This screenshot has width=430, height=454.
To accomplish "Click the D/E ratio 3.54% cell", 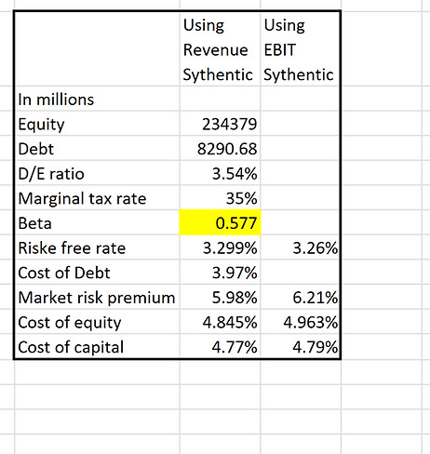I will point(220,173).
